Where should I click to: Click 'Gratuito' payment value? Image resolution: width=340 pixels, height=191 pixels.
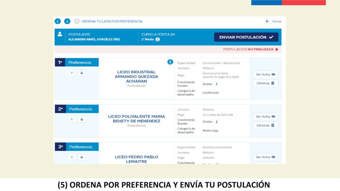[208, 158]
